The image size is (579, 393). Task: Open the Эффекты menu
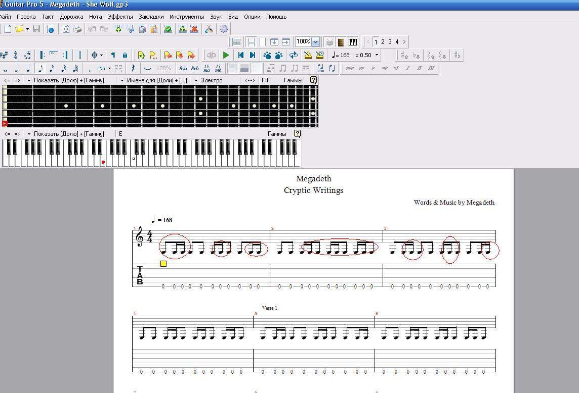pos(120,17)
